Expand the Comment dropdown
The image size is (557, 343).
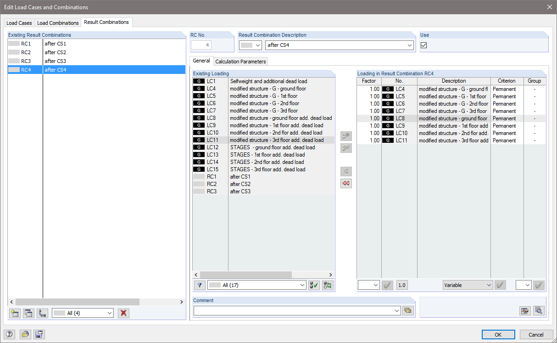point(396,311)
